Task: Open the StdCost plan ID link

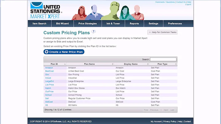Action: coord(49,102)
